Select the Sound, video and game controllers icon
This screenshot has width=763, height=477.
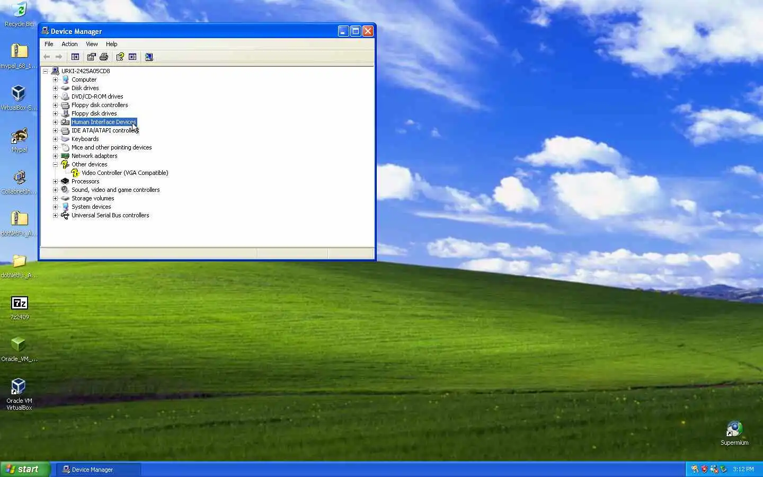[x=65, y=190]
